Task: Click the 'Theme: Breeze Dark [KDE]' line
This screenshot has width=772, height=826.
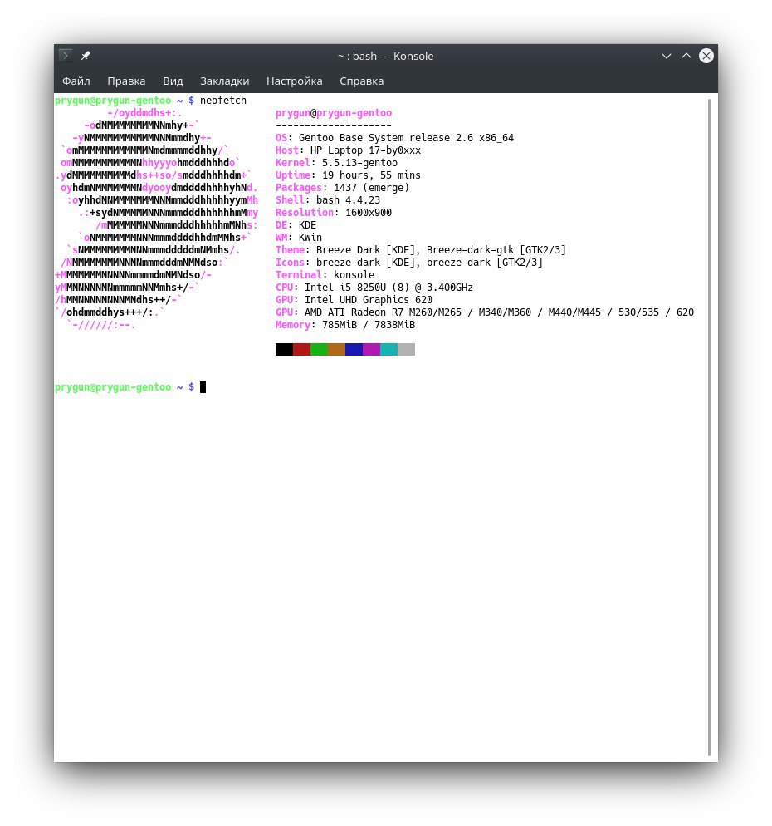Action: (x=421, y=249)
